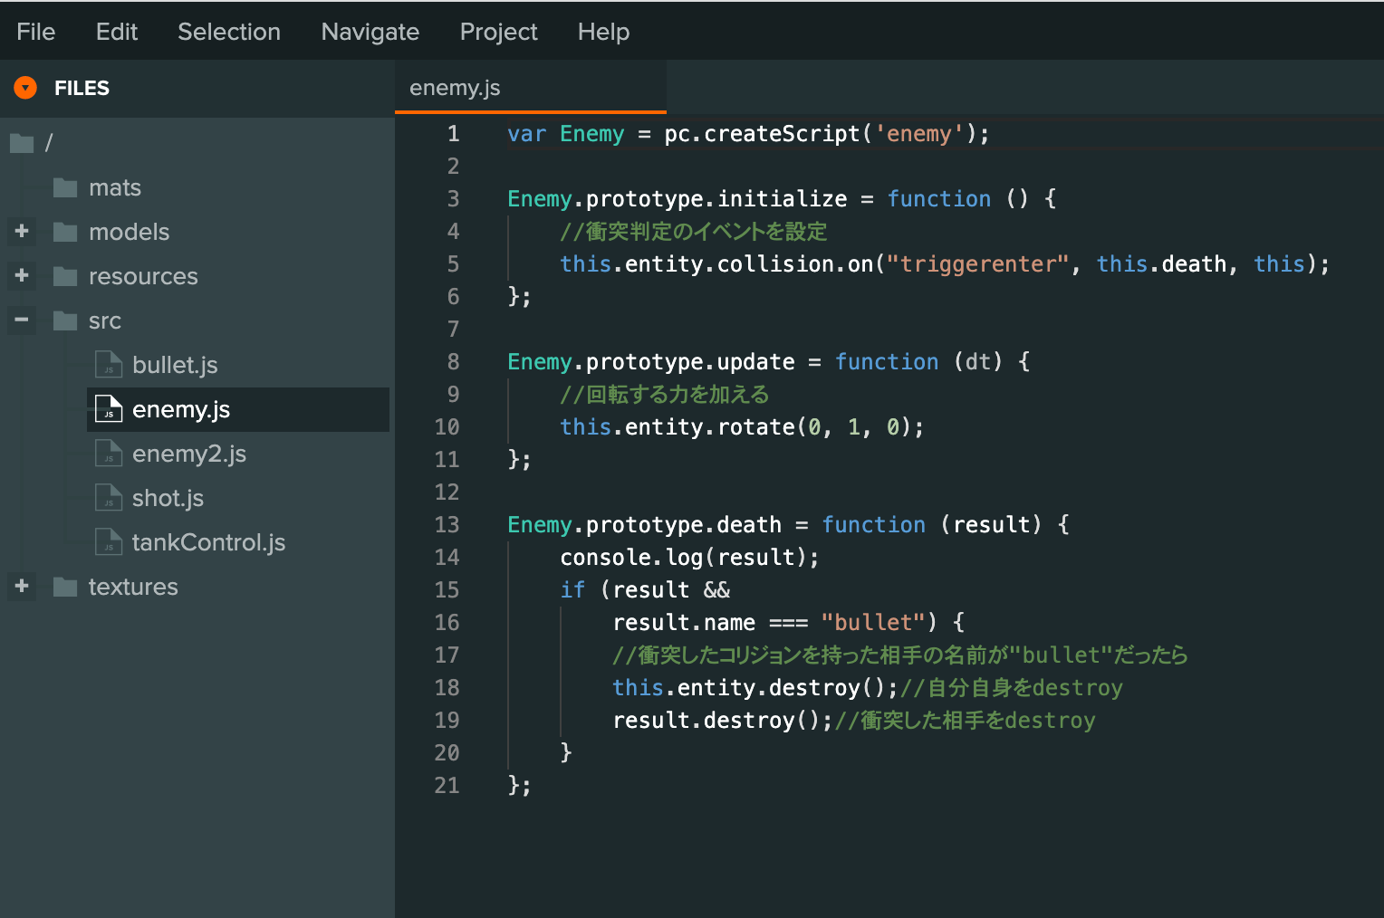Open tankControl.js from the file tree
The image size is (1384, 918).
tap(208, 542)
